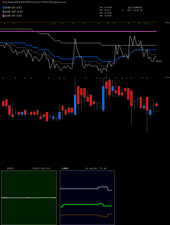Click the MACD '(12,26,9) 0.85, 0.8' parameters text
The image size is (170, 225).
click(40, 168)
